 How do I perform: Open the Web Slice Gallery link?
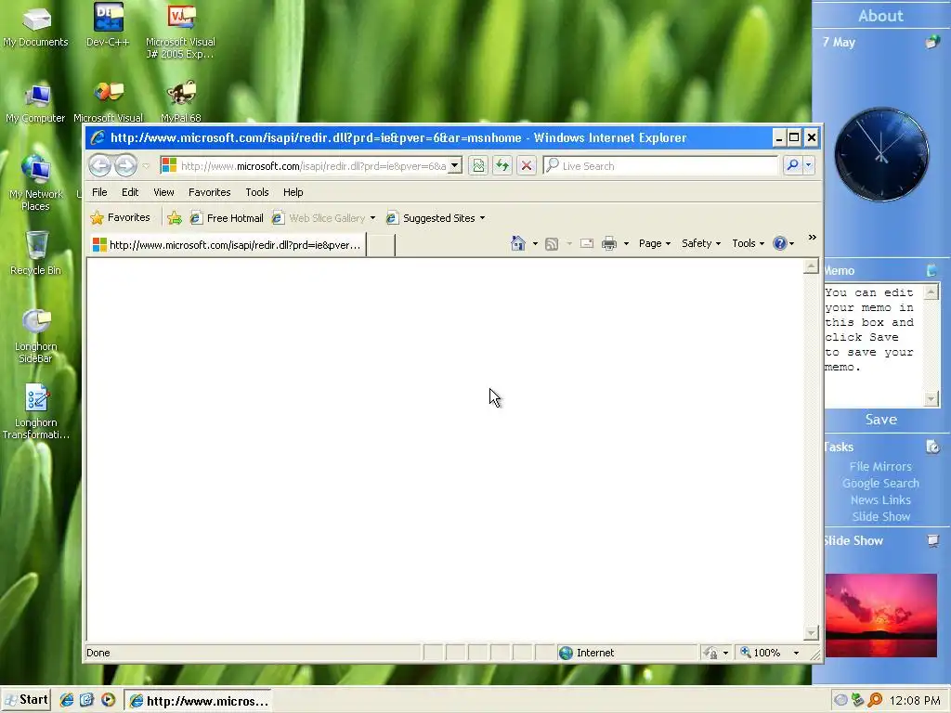click(x=319, y=217)
